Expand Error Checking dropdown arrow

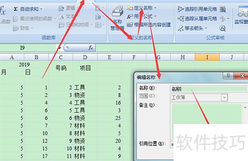point(228,19)
